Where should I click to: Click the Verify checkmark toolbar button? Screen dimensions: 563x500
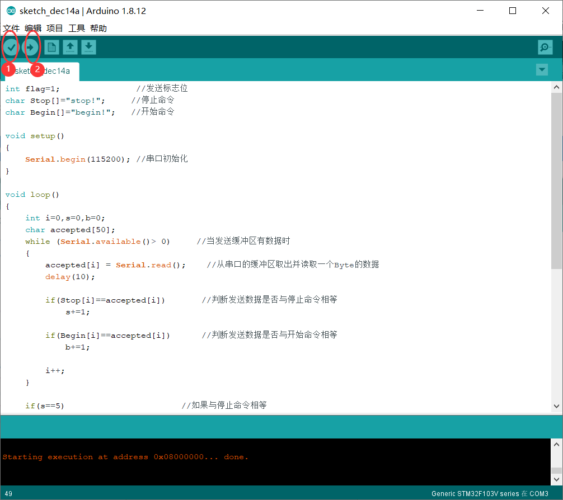11,47
